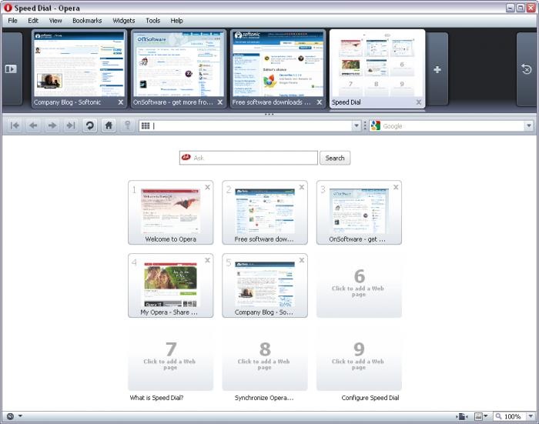Viewport: 539px width, 424px height.
Task: Expand the address bar history dropdown
Action: (x=356, y=125)
